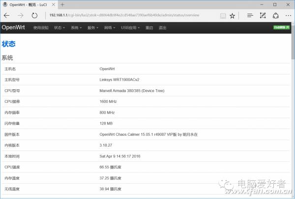Screen dimensions: 295x199
Task: Click the 无线温度 row label
Action: [x=12, y=189]
